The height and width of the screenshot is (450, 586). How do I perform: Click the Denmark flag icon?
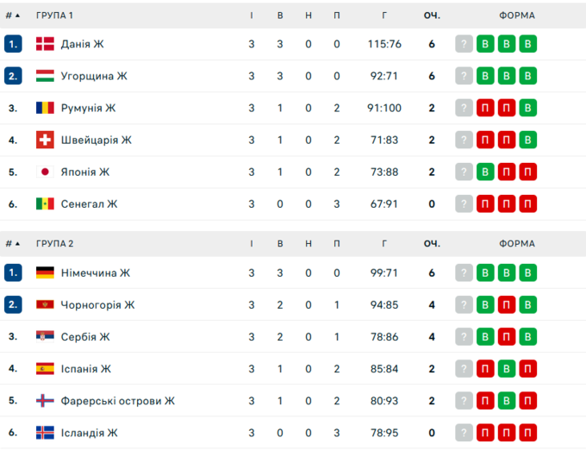pyautogui.click(x=45, y=44)
